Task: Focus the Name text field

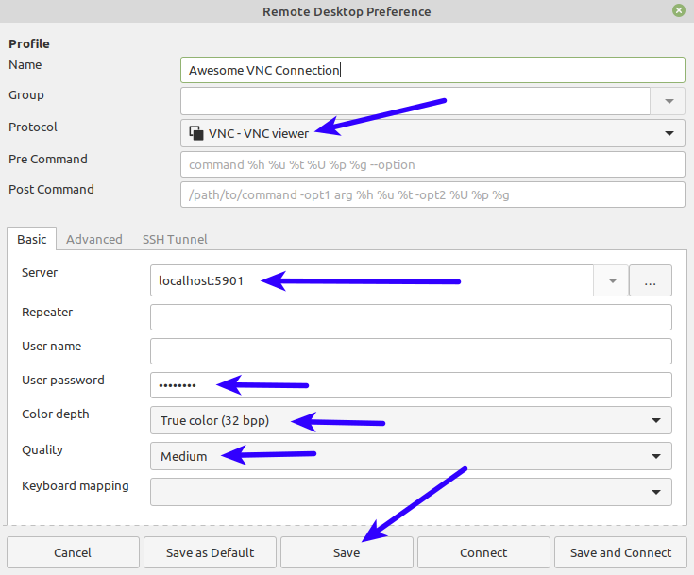Action: [432, 70]
